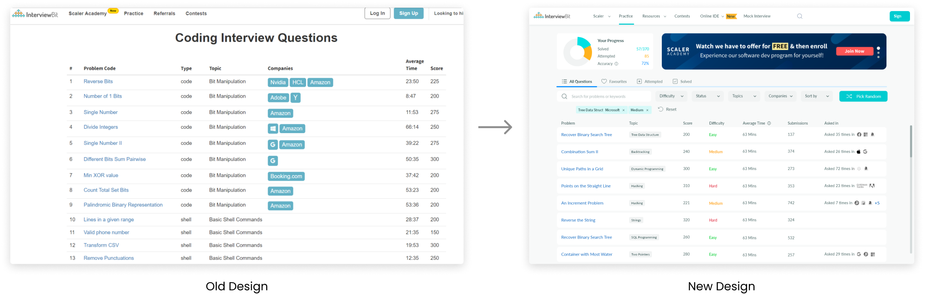Click the vertical scrollbar of the problems list

(x=911, y=141)
